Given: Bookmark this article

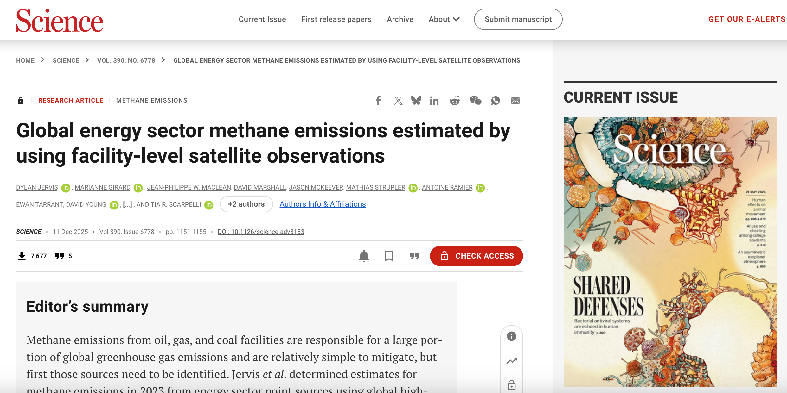Looking at the screenshot, I should (389, 256).
